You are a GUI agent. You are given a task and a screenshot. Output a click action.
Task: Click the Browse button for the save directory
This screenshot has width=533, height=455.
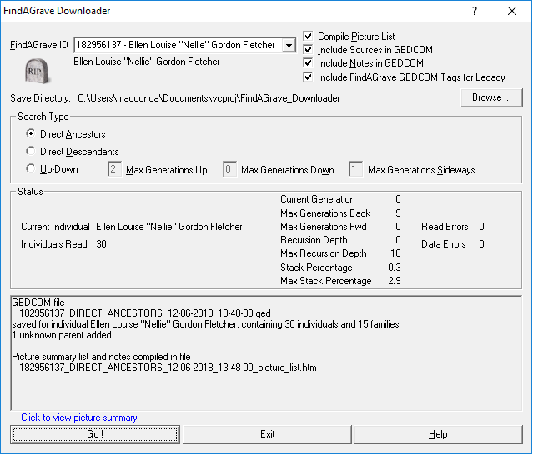(491, 97)
